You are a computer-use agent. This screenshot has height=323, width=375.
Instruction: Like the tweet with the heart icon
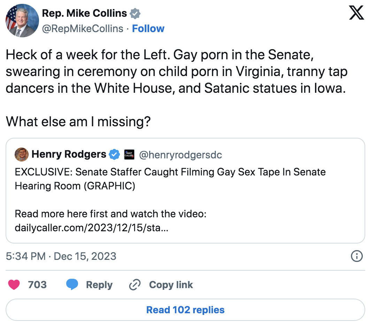pyautogui.click(x=14, y=285)
